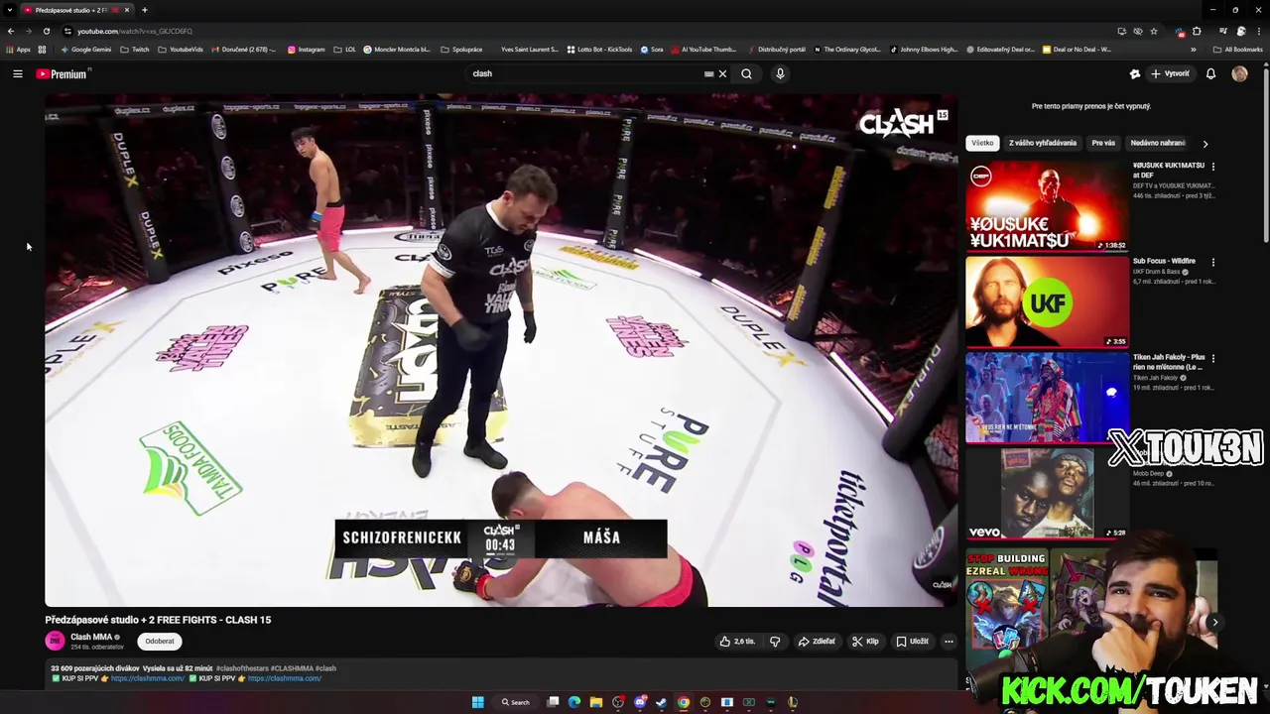
Task: Select Z vášho vyhľadávania filter chip
Action: tap(1043, 143)
